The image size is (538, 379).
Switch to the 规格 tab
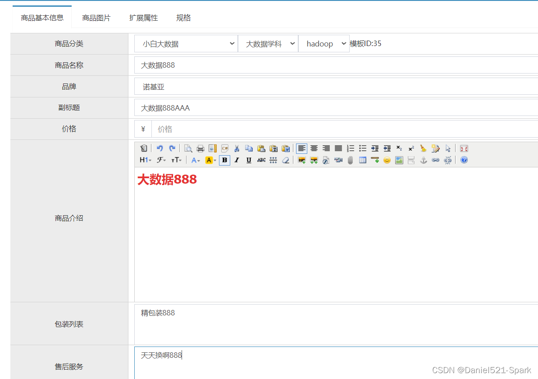(x=183, y=18)
